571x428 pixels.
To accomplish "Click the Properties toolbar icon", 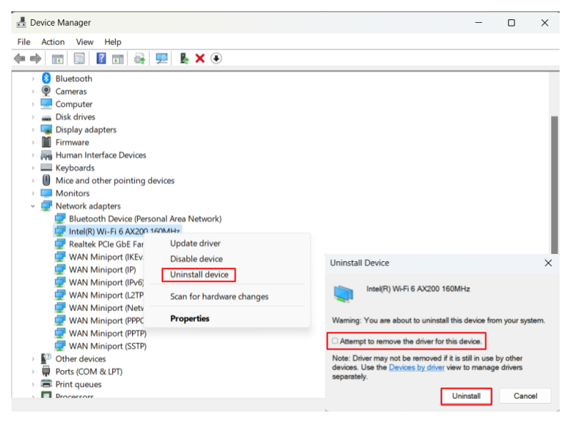I will pos(79,58).
